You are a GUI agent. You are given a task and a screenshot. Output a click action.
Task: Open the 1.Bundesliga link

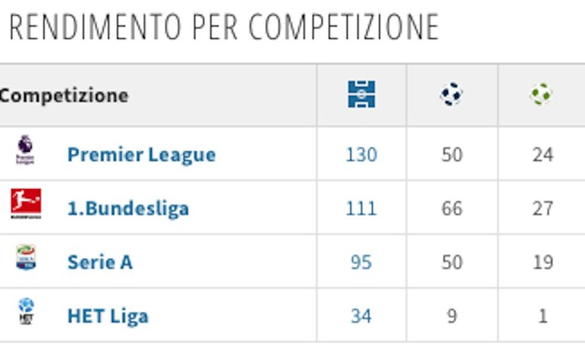(x=128, y=208)
